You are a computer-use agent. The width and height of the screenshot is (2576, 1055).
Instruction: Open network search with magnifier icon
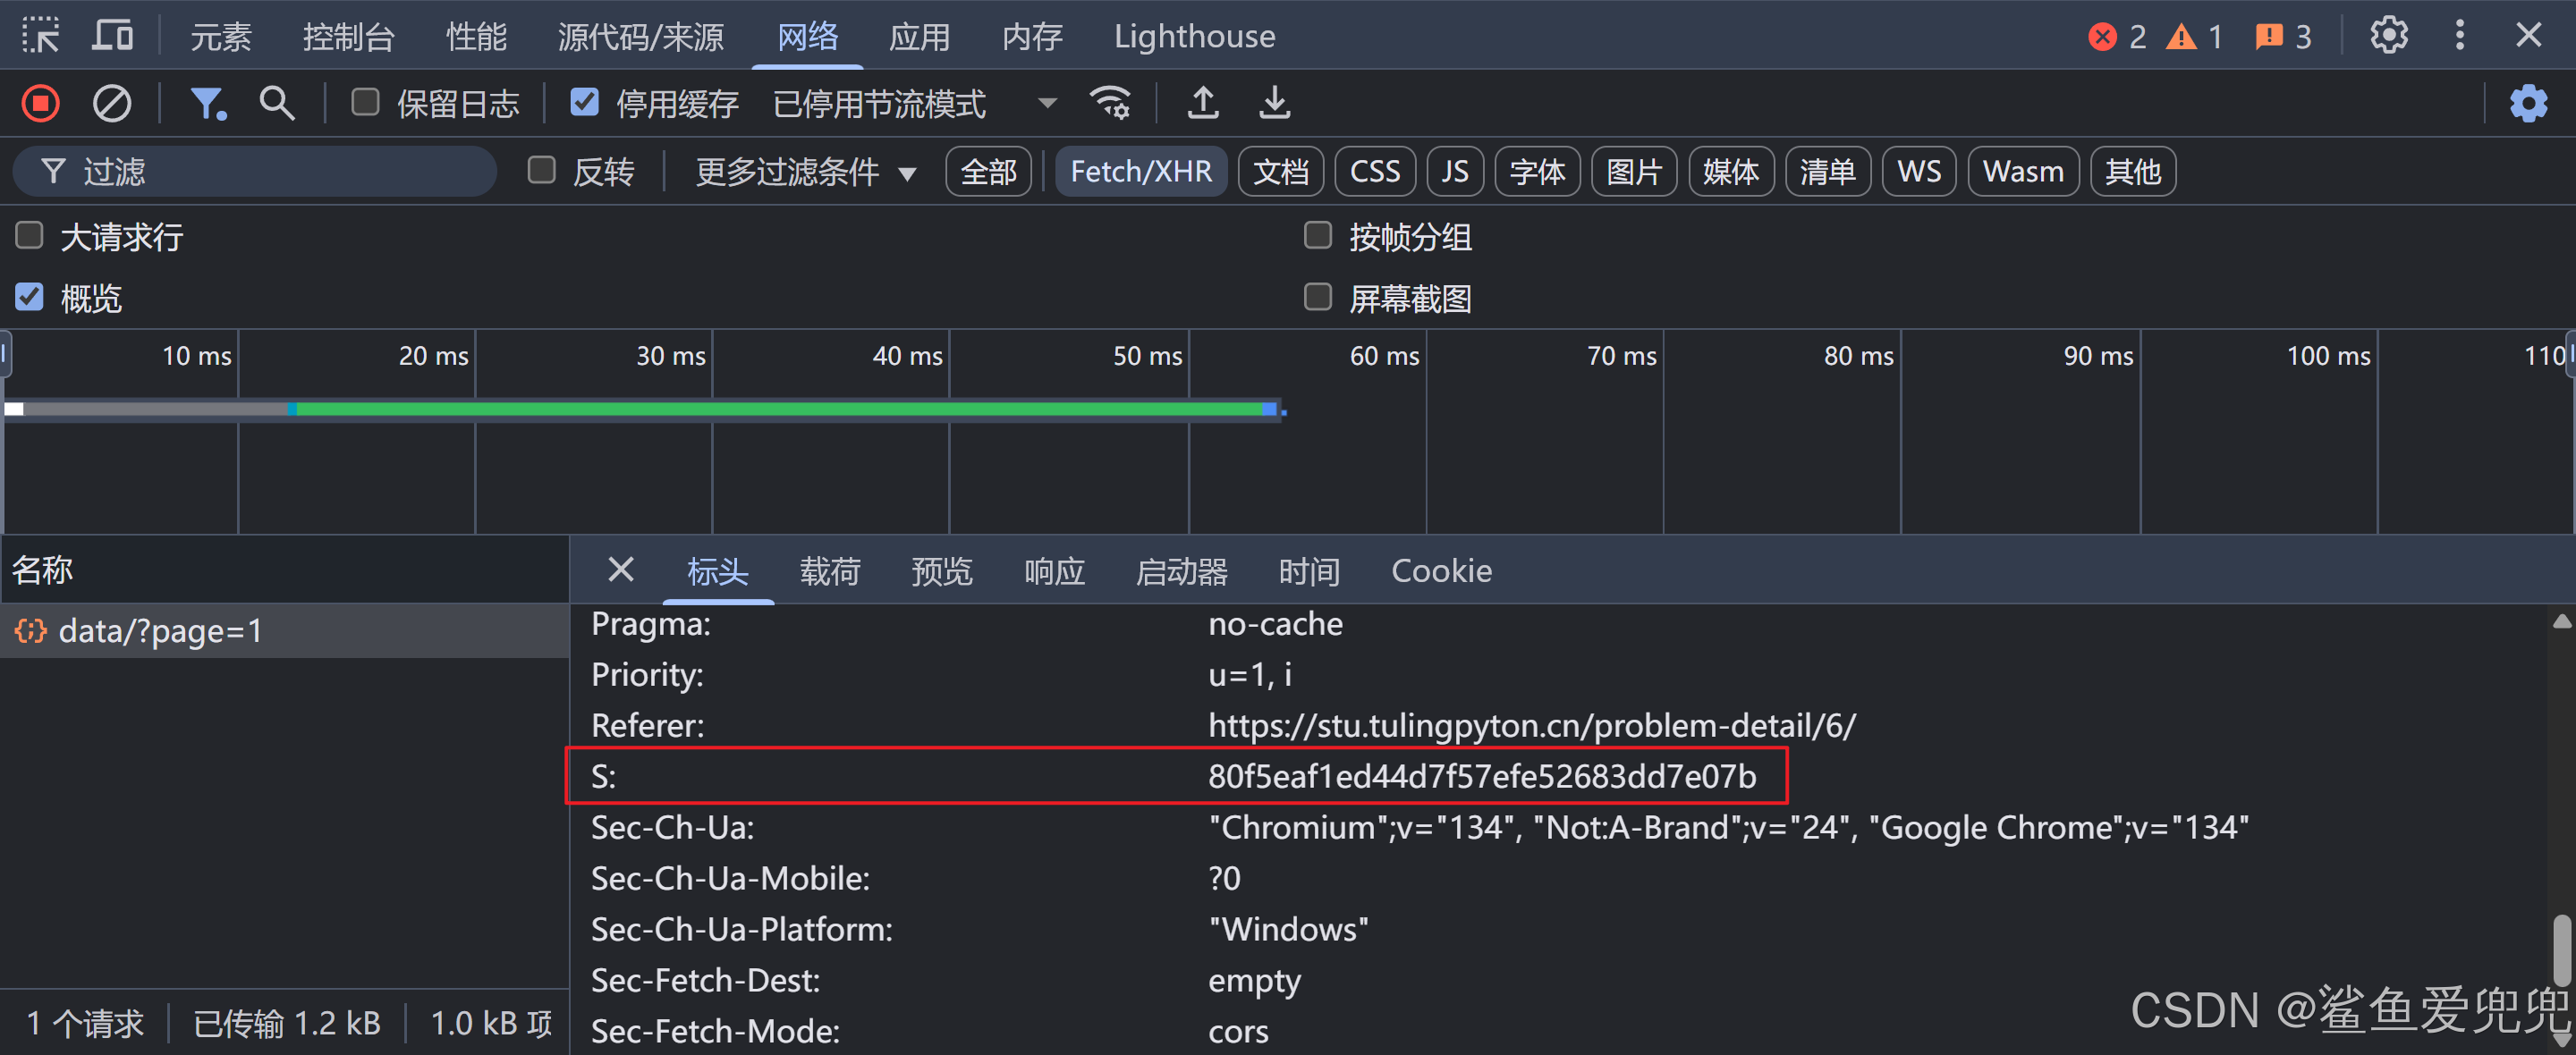[276, 103]
